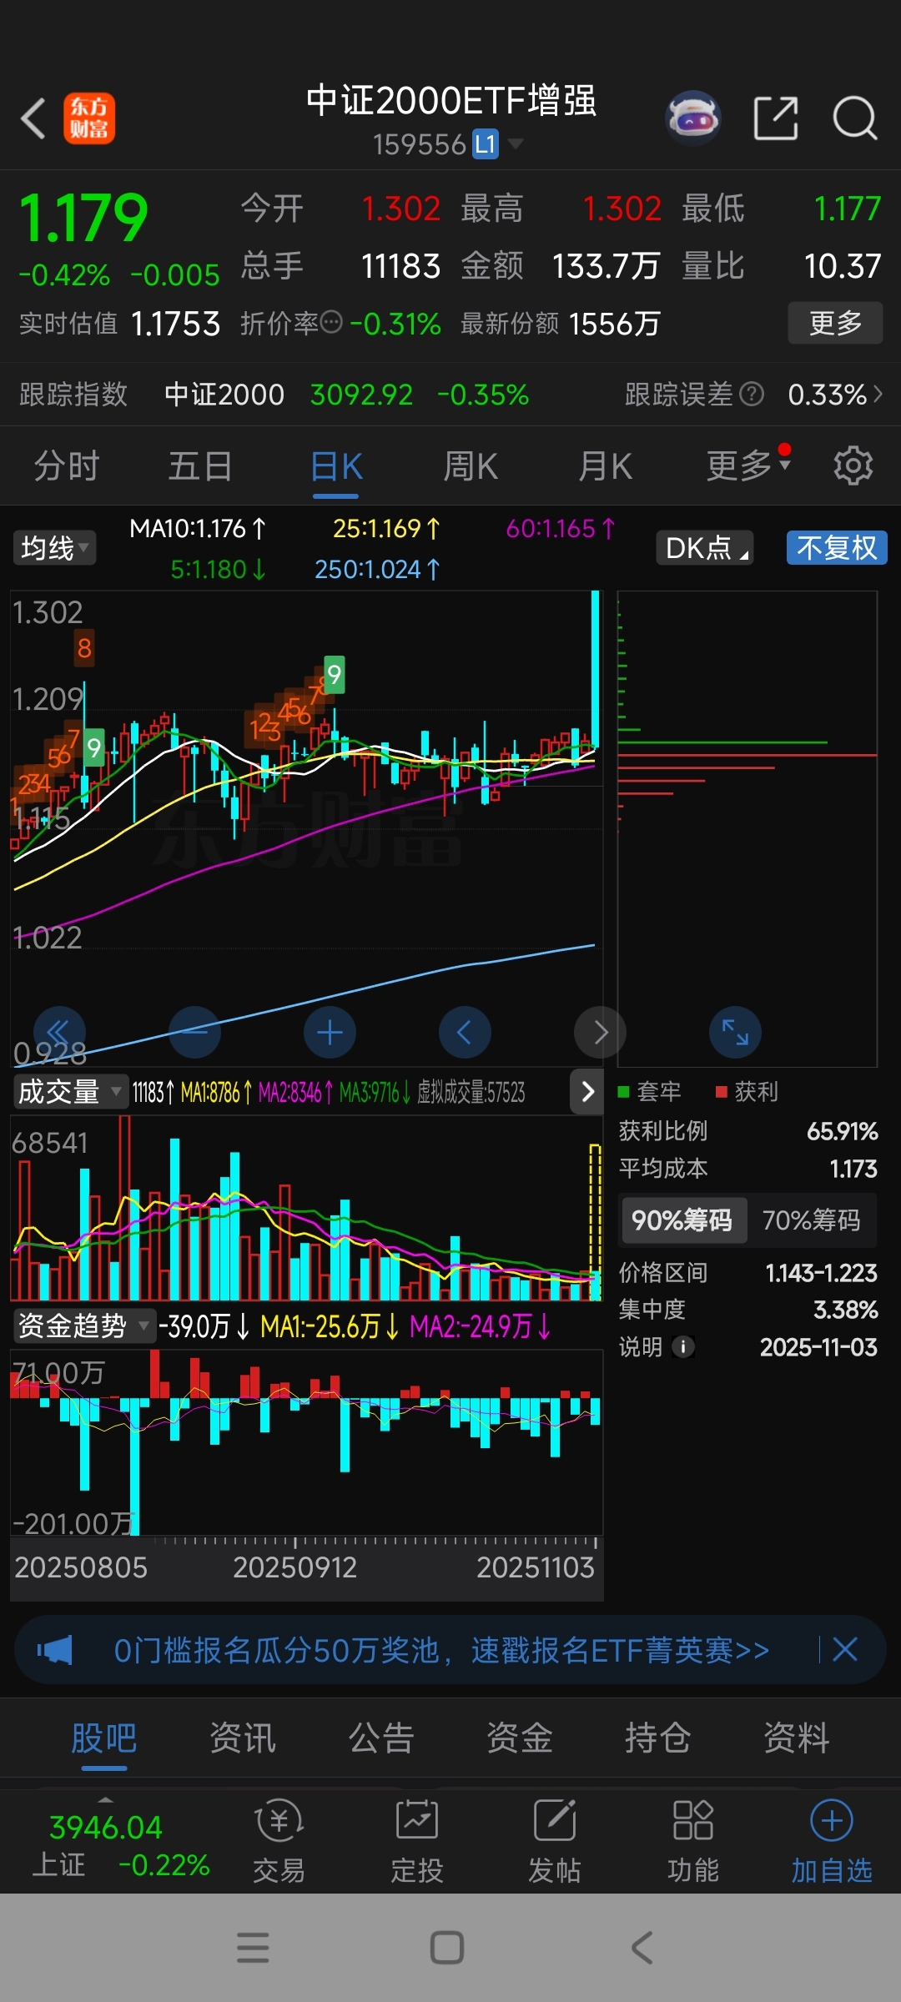Open 功能 functions grid icon
901x2002 pixels.
click(692, 1840)
